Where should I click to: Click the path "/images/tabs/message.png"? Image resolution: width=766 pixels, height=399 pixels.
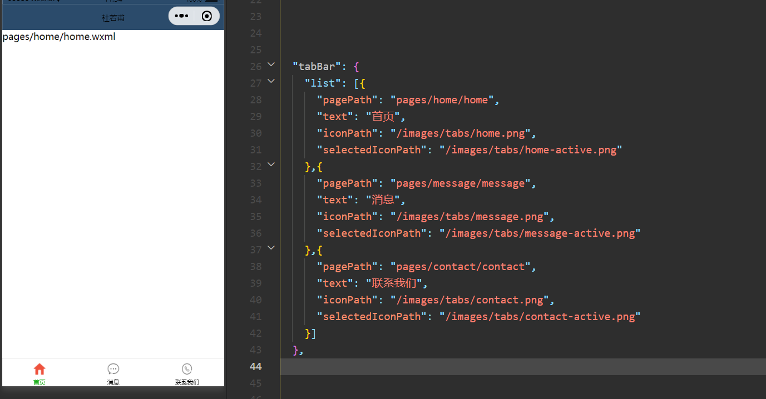click(x=470, y=217)
